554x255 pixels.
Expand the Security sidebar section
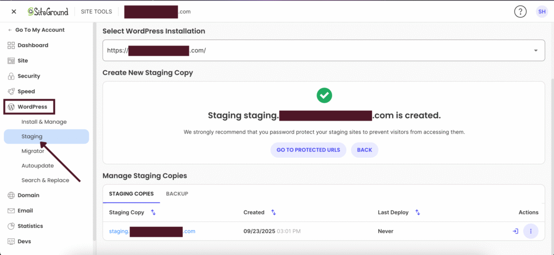click(x=29, y=76)
